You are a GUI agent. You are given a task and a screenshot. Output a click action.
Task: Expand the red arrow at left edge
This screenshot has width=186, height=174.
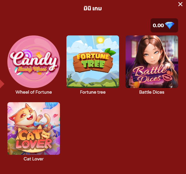(x=2, y=84)
